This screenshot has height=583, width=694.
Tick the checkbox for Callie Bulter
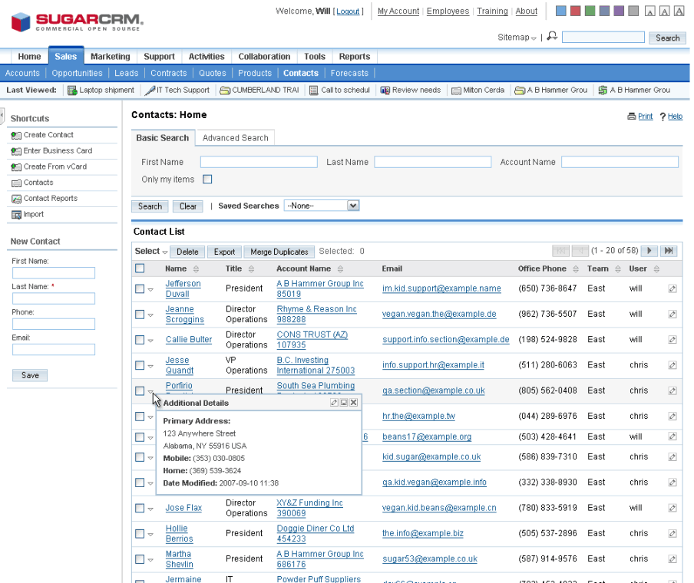click(140, 340)
